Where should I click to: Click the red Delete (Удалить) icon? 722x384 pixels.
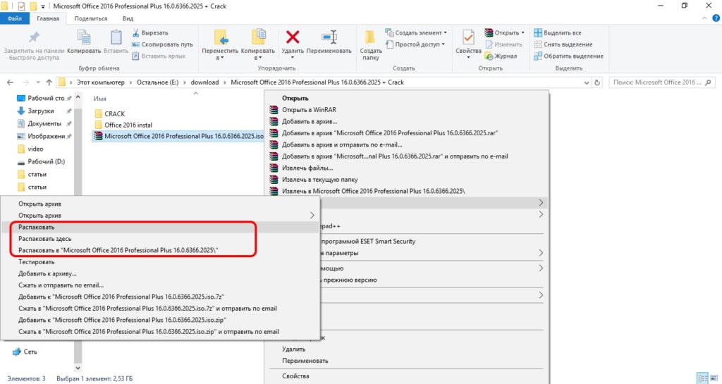pos(293,37)
